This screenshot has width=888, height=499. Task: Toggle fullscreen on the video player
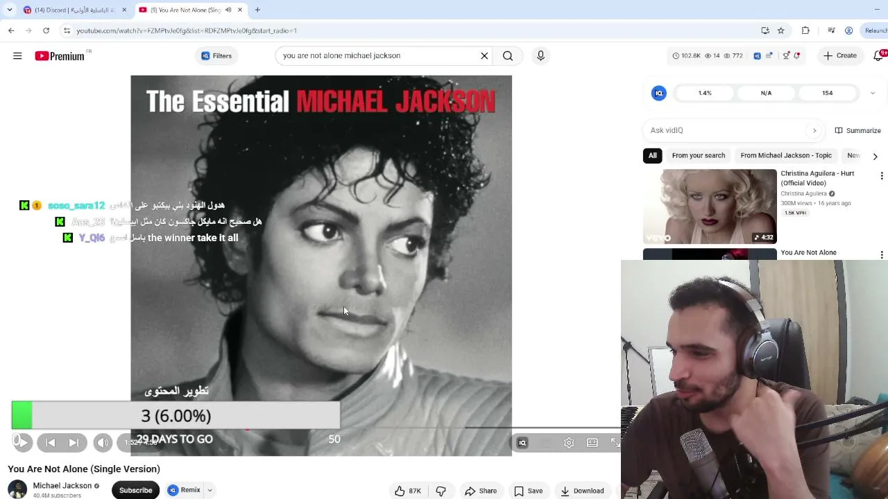pos(615,443)
